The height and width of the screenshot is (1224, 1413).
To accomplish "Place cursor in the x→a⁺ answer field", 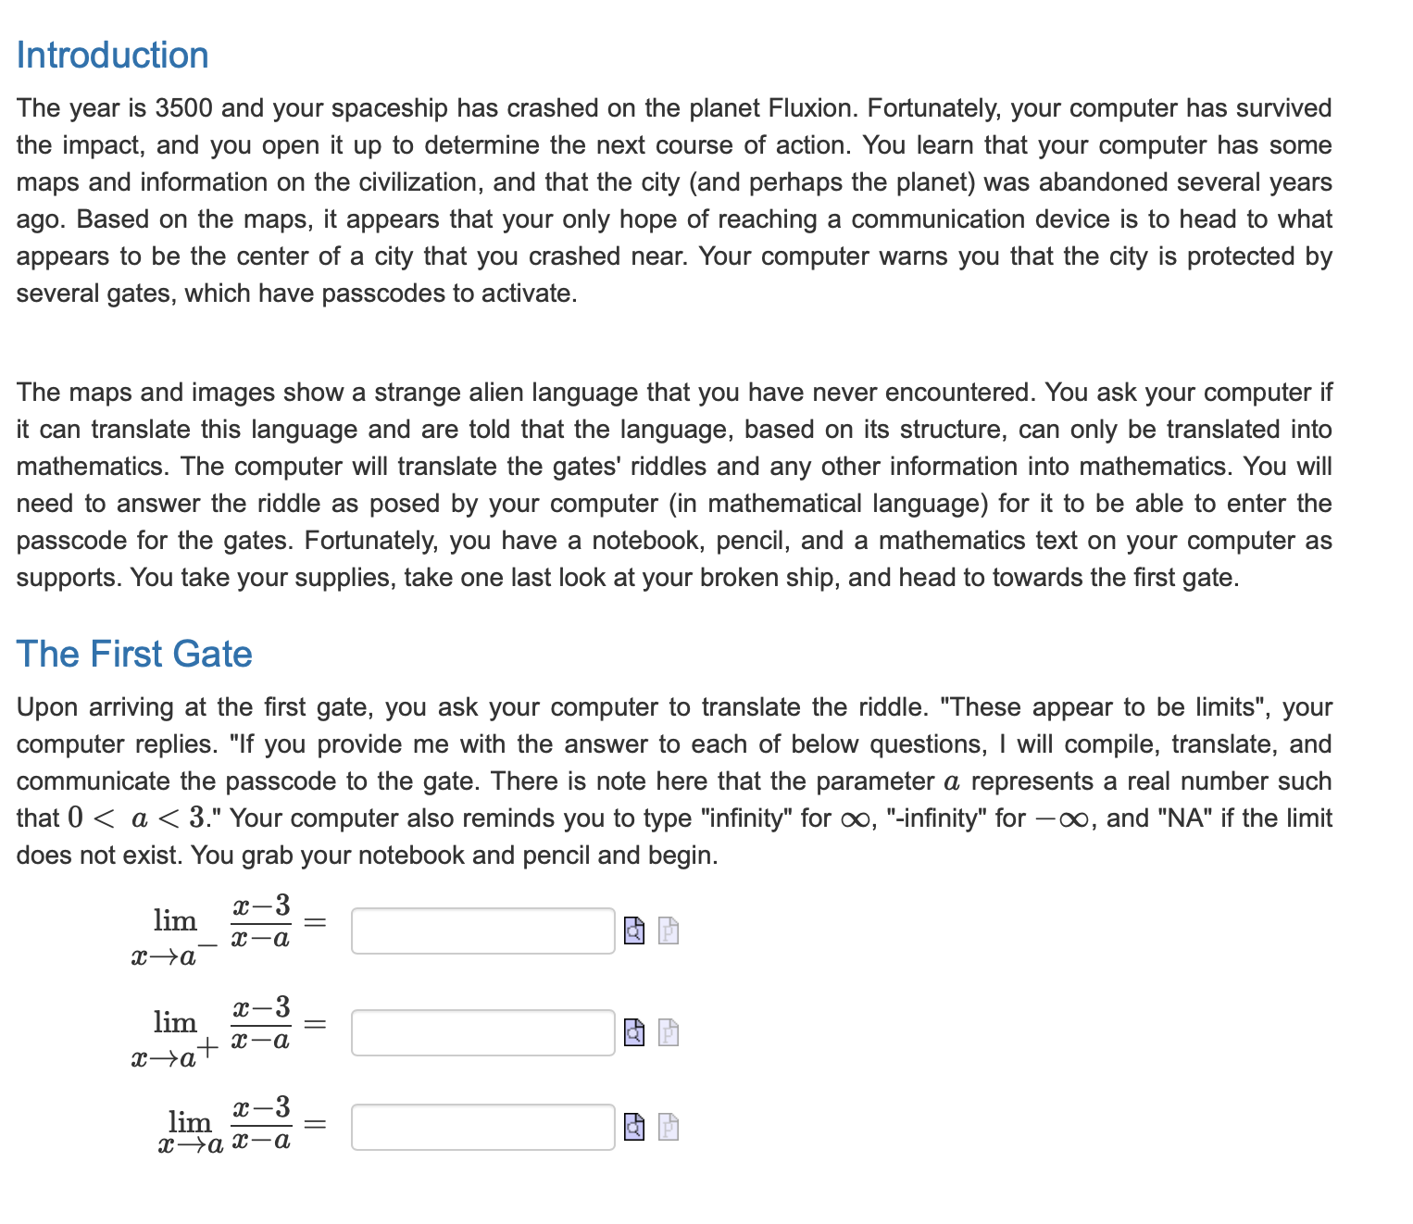I will [x=481, y=1034].
